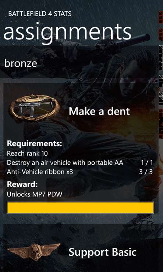Tap the winged skull Support Basic badge
The image size is (163, 272).
[34, 252]
